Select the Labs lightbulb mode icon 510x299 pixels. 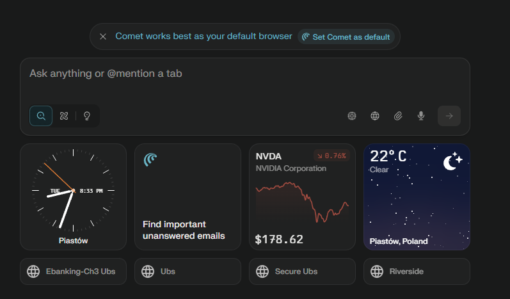coord(87,116)
